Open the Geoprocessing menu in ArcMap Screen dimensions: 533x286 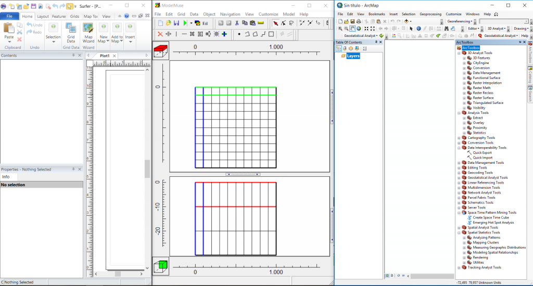coord(430,14)
